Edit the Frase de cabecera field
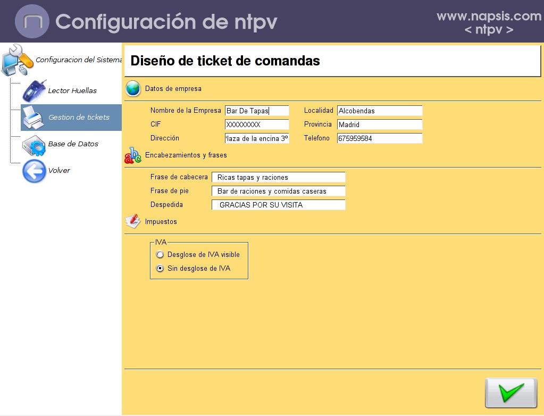Viewport: 544px width, 416px height. tap(278, 178)
